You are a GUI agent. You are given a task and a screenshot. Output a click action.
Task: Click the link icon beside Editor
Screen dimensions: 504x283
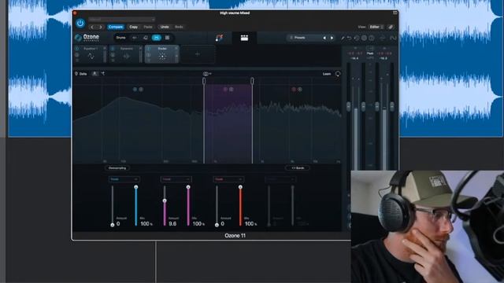(391, 28)
